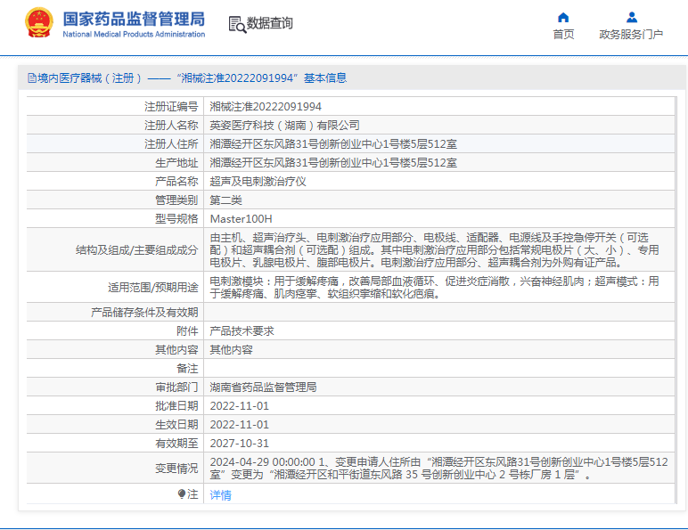Open 产品技术要求 in the 附件 row

(242, 331)
